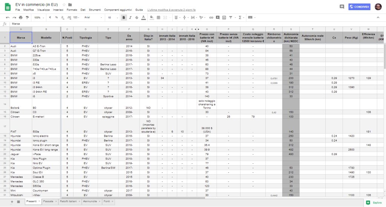Open the all sheets list
The image size is (386, 207).
[18, 202]
